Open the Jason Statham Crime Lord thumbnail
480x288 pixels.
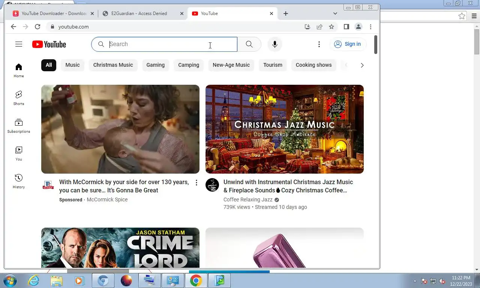pyautogui.click(x=120, y=248)
